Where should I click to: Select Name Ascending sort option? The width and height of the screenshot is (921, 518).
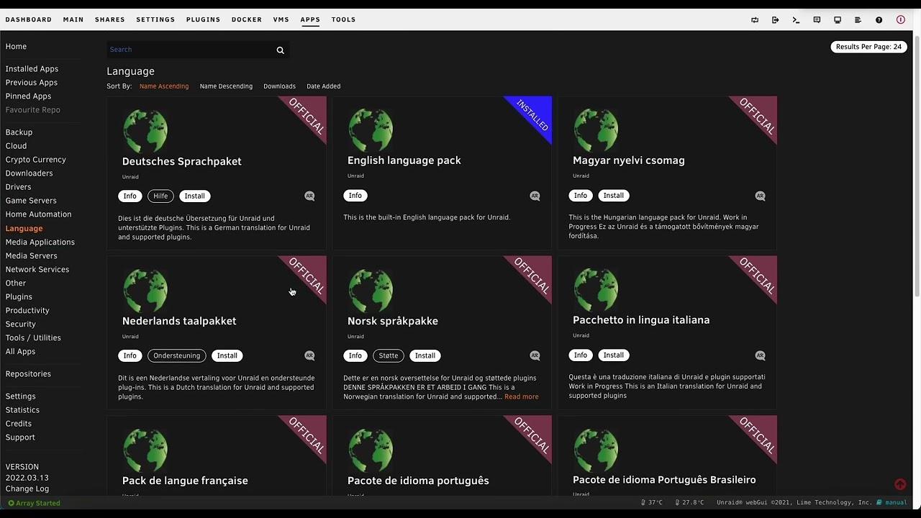(x=164, y=86)
